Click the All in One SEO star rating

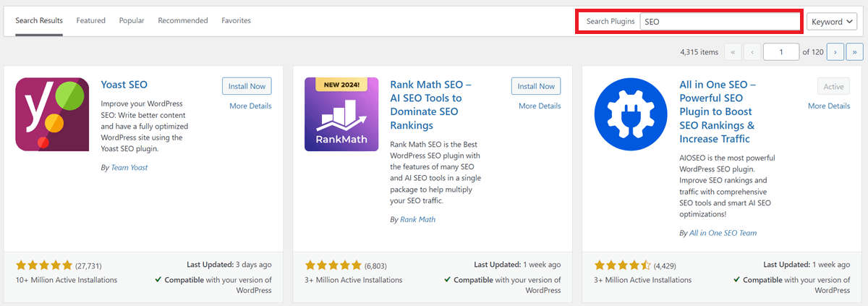point(623,265)
